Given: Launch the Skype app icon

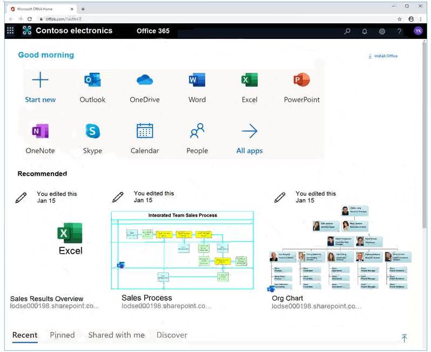Looking at the screenshot, I should click(93, 131).
